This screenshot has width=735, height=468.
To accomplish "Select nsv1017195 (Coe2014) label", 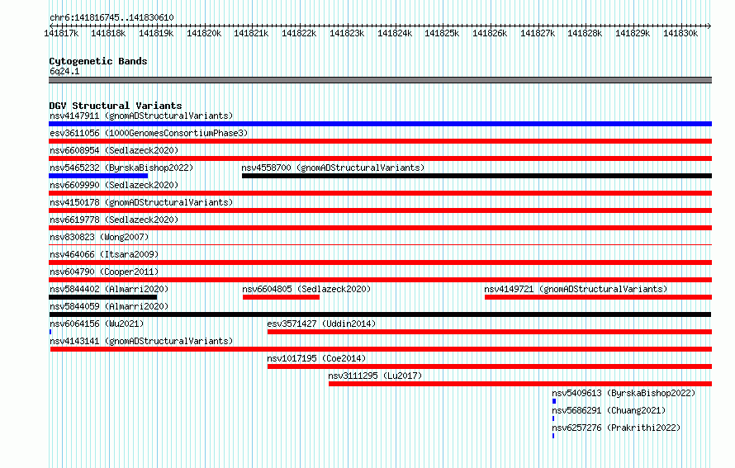I will (316, 358).
